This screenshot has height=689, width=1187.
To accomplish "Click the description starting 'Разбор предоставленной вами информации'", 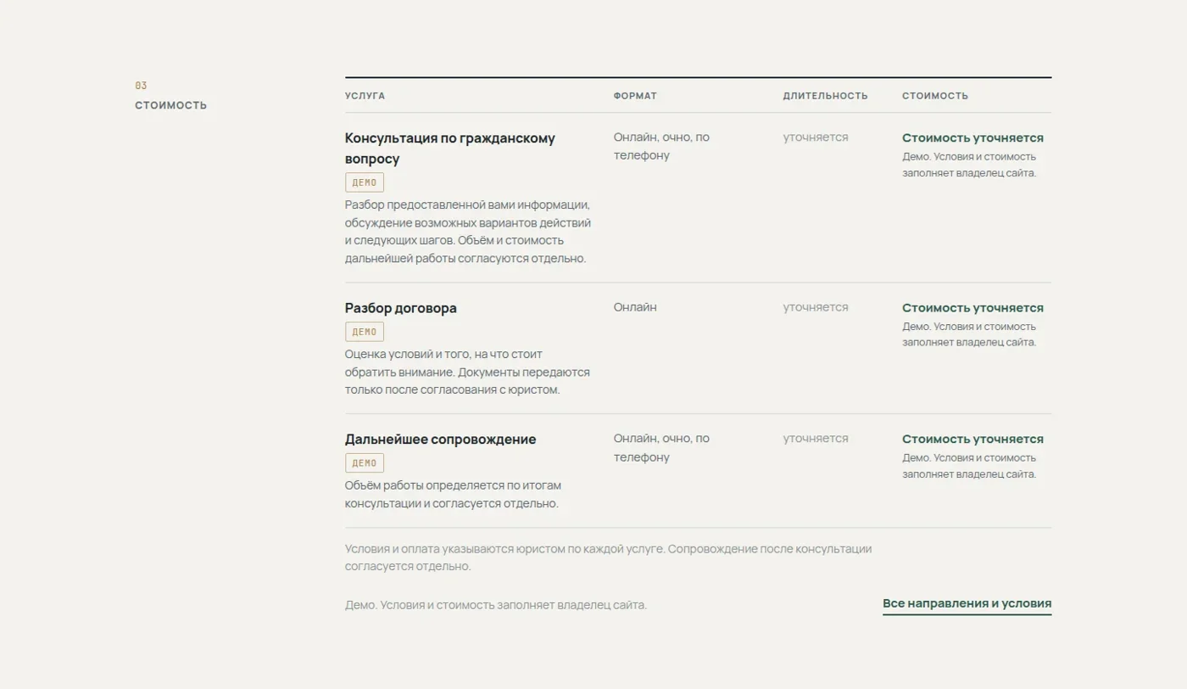I will coord(468,232).
